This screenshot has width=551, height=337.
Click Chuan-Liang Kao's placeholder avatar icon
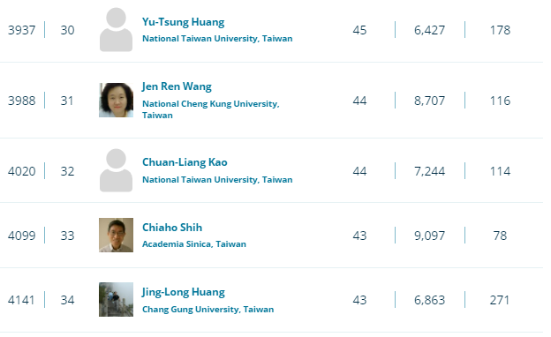[116, 170]
